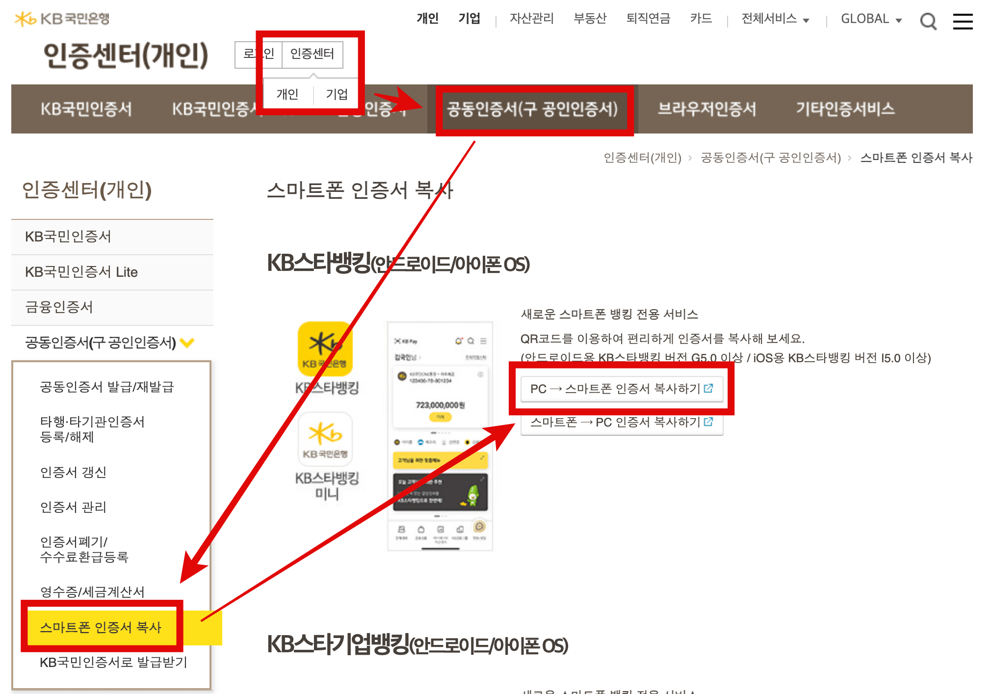This screenshot has height=694, width=992.
Task: Click the 인증센터(개인) page title
Action: coord(126,55)
